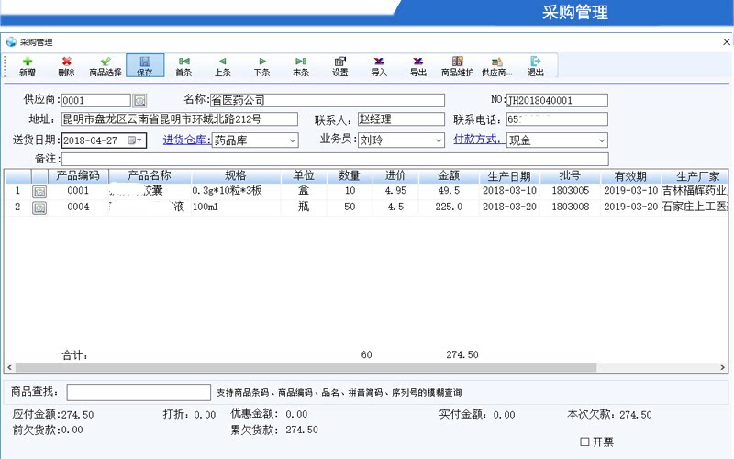Click the 名称 supplier name field
The image size is (734, 459).
pyautogui.click(x=328, y=100)
